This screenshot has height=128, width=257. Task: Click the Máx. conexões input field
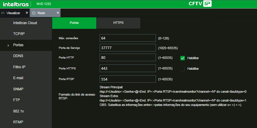point(127,38)
